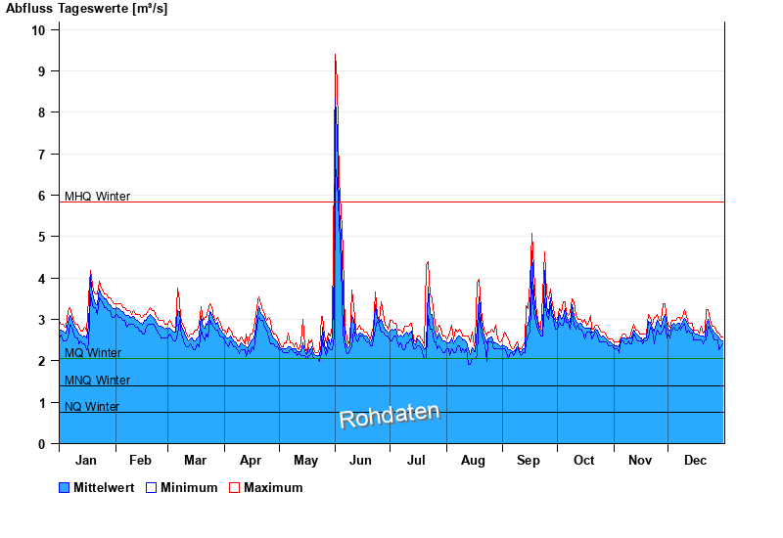The height and width of the screenshot is (538, 783).
Task: Click the Jan month label
Action: [86, 460]
